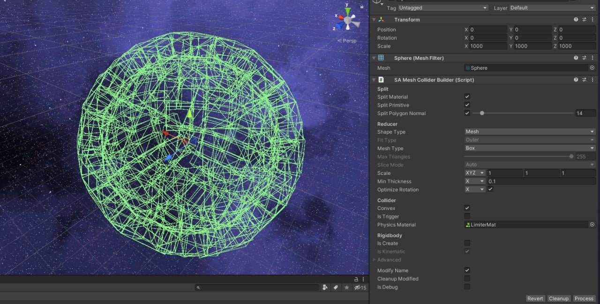Open the Mesh Type dropdown showing Box
600x304 pixels.
click(530, 148)
